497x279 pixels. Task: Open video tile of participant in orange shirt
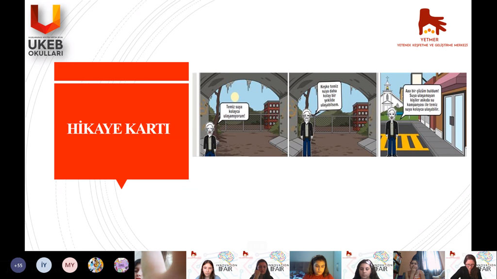pos(315,265)
